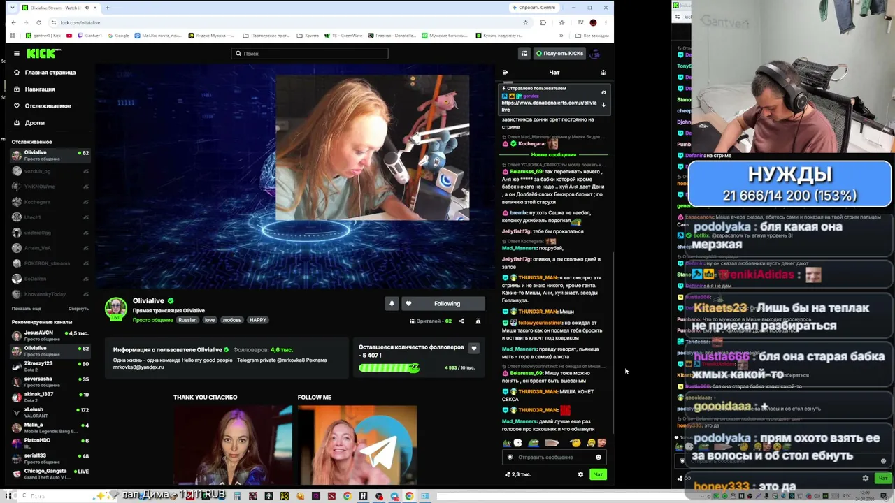Click green Чат send button

point(598,474)
